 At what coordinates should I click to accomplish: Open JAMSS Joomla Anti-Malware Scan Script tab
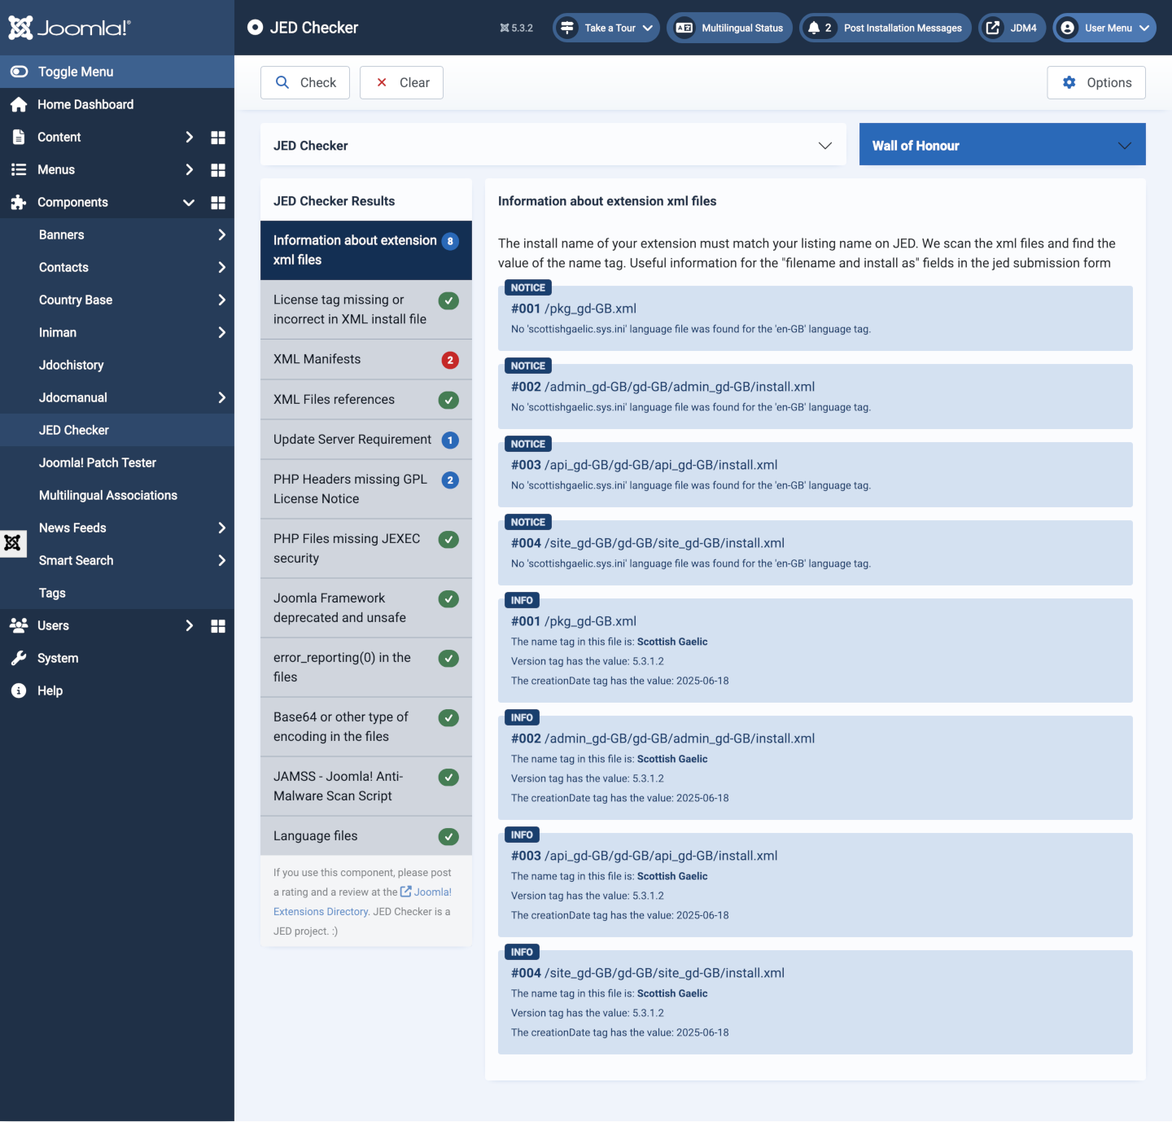tap(366, 787)
